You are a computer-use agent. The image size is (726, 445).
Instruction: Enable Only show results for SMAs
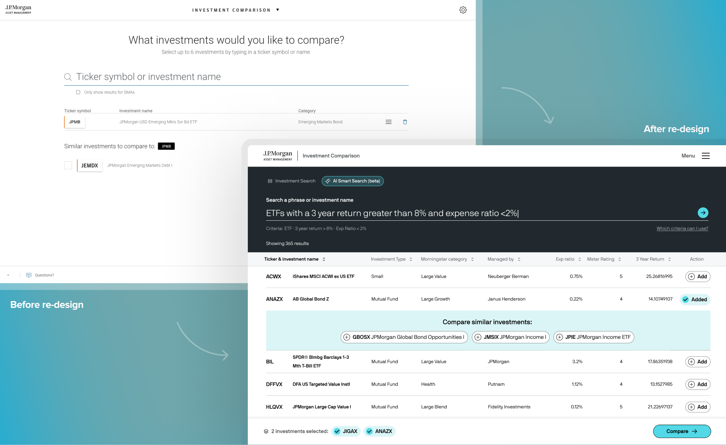point(78,92)
